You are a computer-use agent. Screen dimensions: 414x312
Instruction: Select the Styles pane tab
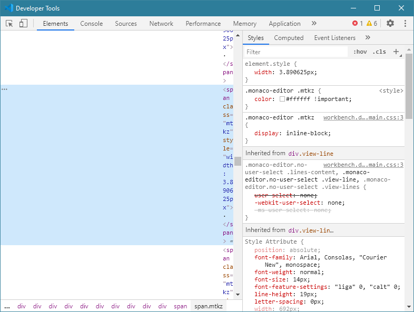pyautogui.click(x=255, y=38)
